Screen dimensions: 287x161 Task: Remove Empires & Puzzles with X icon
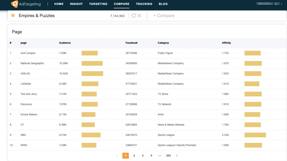pyautogui.click(x=139, y=16)
